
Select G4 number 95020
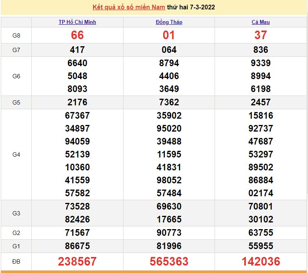pos(169,128)
